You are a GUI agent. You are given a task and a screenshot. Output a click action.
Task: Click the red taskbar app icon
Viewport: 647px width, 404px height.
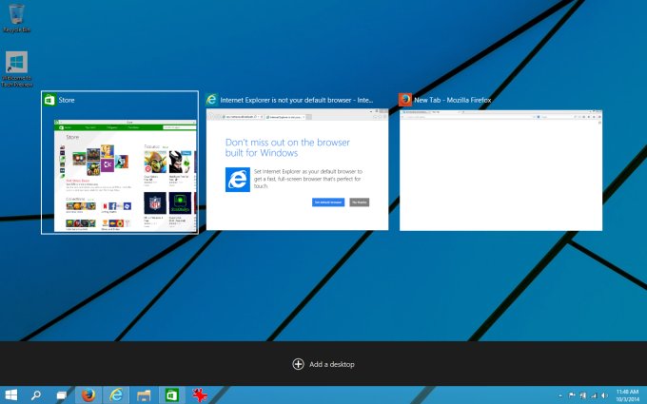pyautogui.click(x=200, y=394)
